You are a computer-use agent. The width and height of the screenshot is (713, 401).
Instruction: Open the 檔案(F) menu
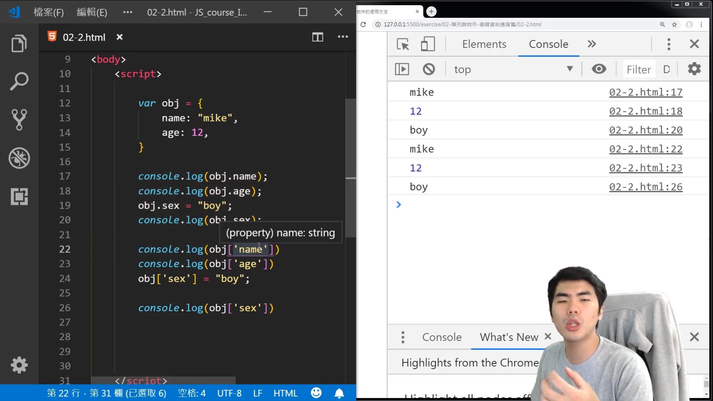pos(49,12)
